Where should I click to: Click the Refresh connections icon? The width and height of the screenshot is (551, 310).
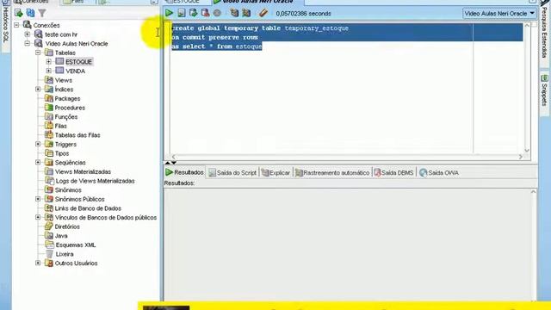(x=31, y=13)
